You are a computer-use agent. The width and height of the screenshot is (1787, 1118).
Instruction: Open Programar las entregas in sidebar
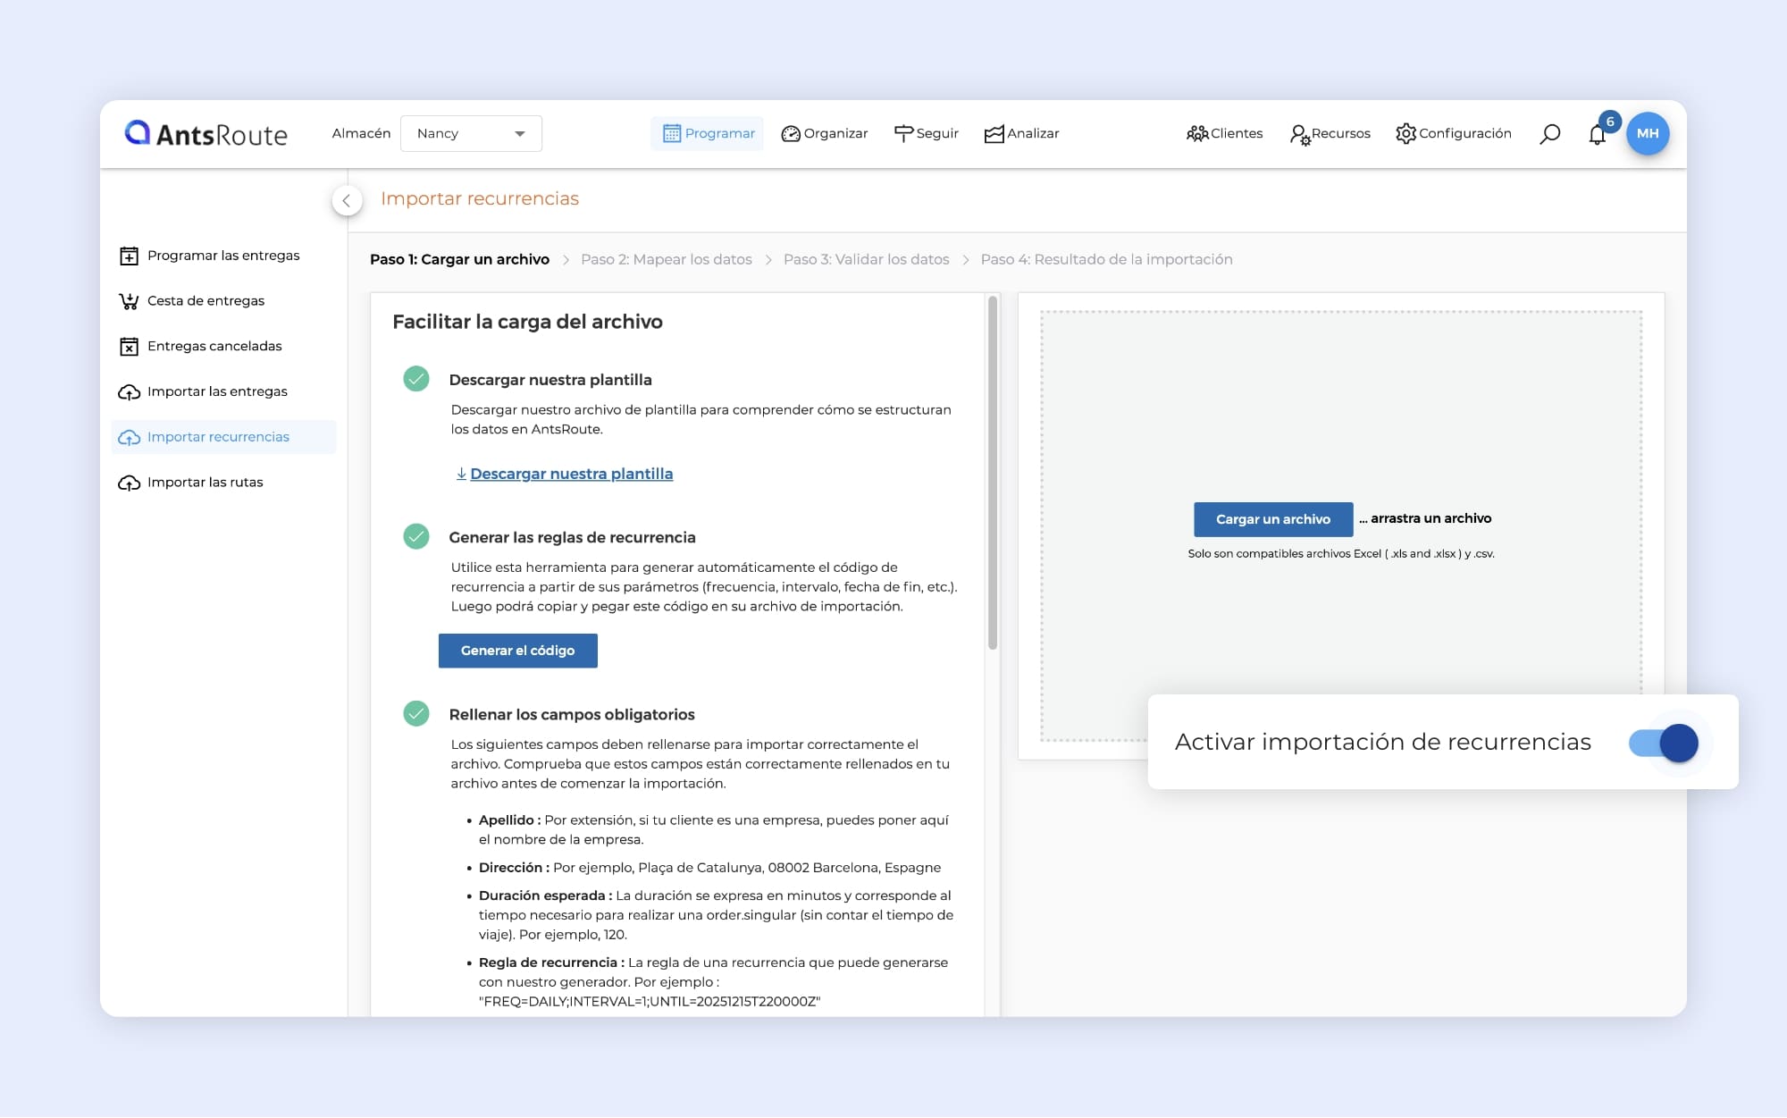222,256
